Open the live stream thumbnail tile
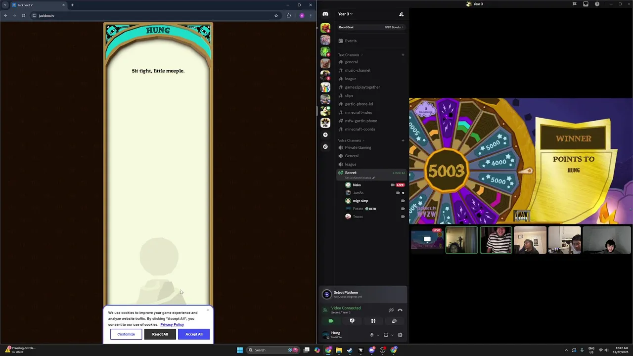 427,240
